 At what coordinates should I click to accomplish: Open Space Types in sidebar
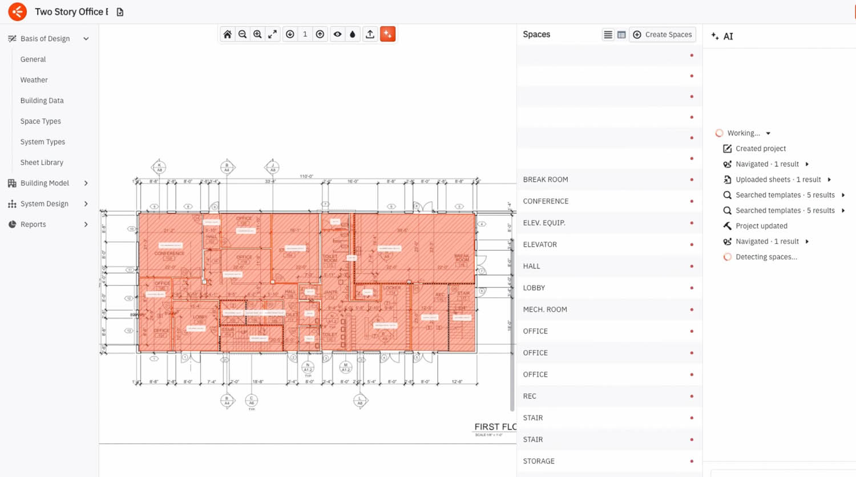click(x=41, y=121)
